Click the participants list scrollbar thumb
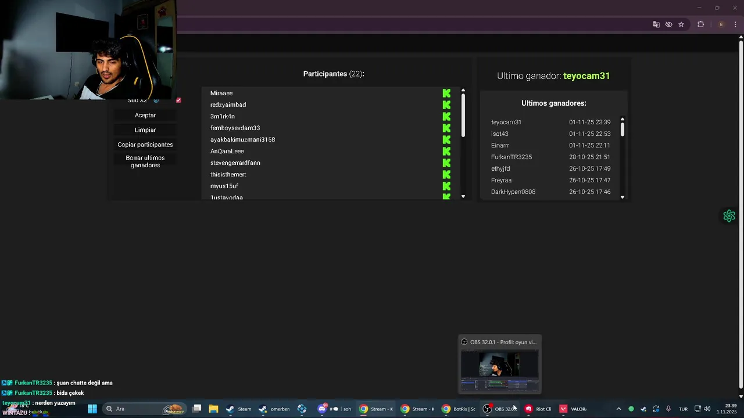 463,116
